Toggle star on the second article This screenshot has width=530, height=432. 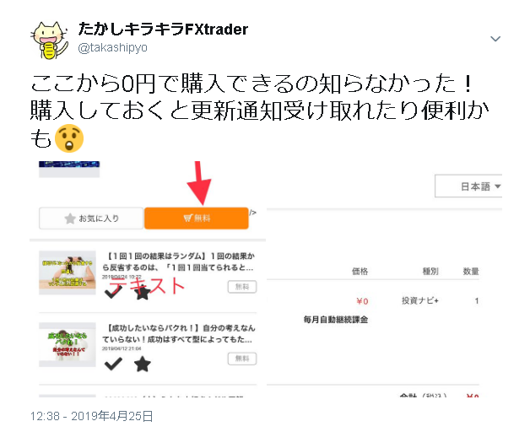pos(143,364)
